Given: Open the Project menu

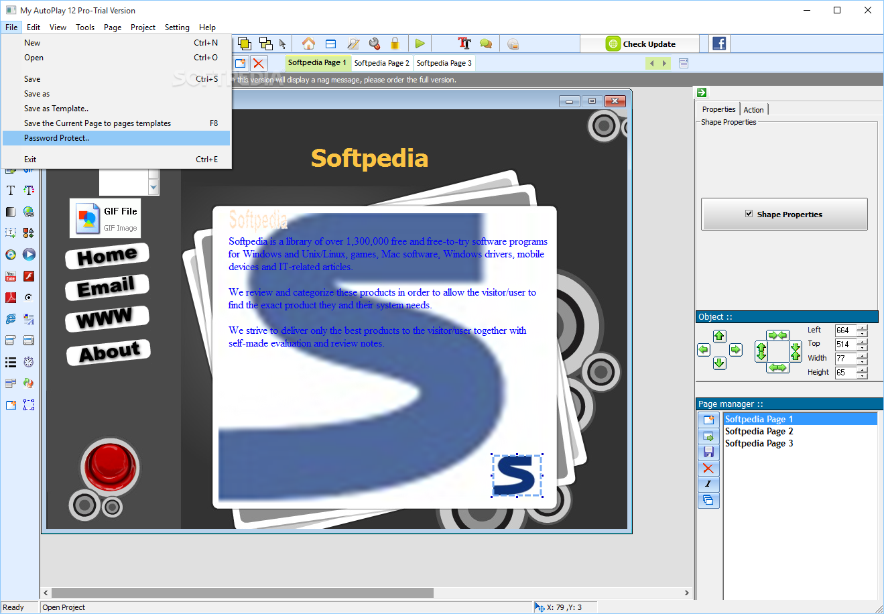Looking at the screenshot, I should coord(143,27).
